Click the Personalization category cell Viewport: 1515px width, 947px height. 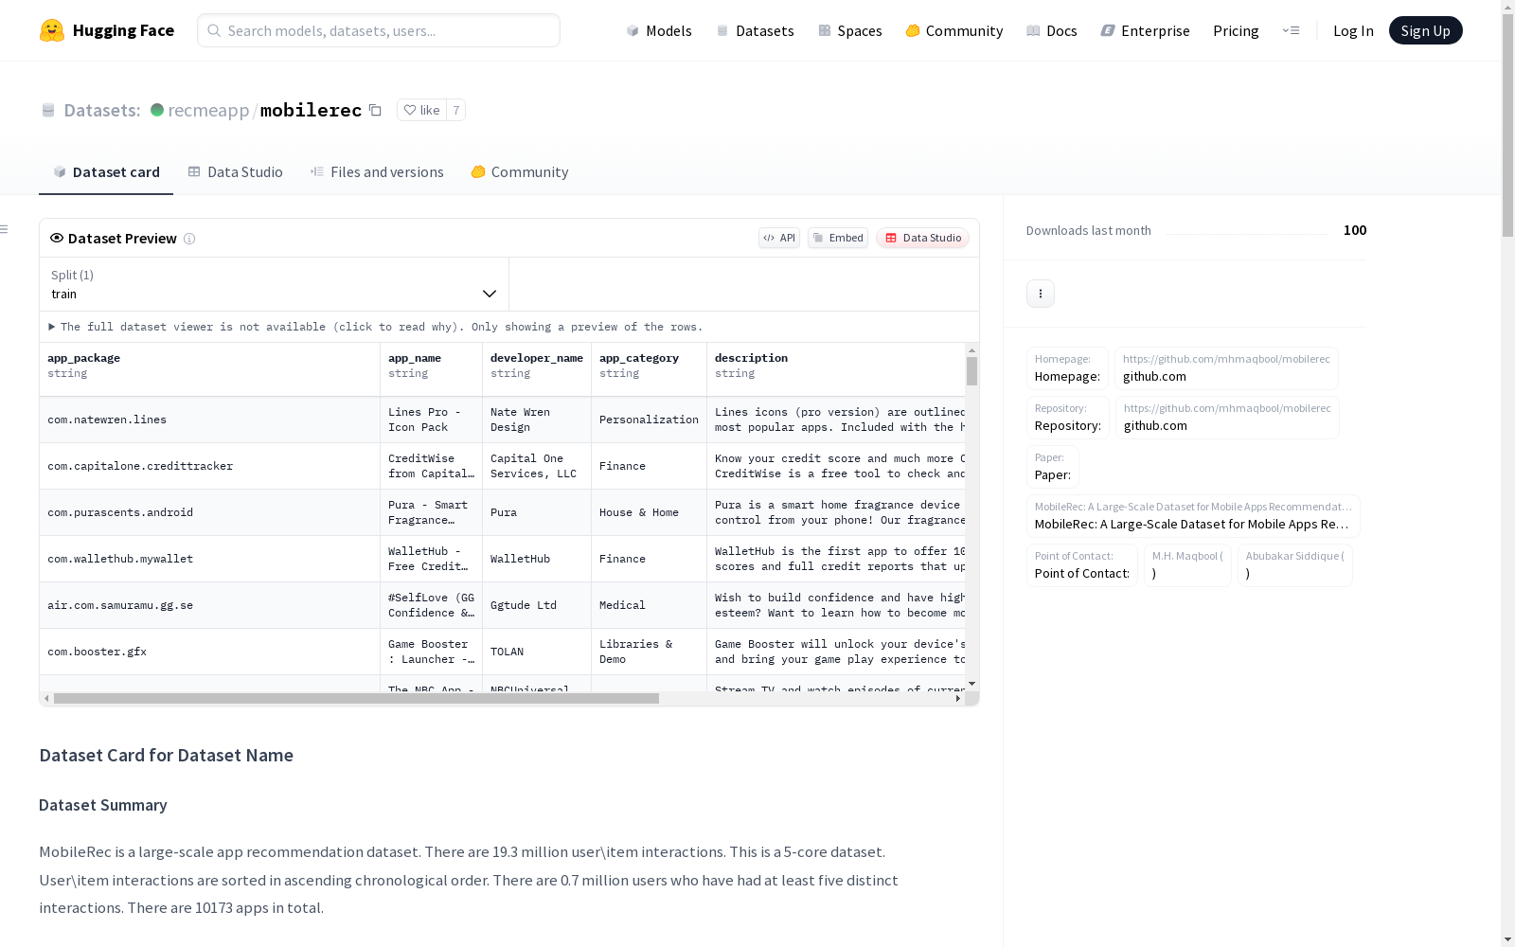[x=649, y=420]
